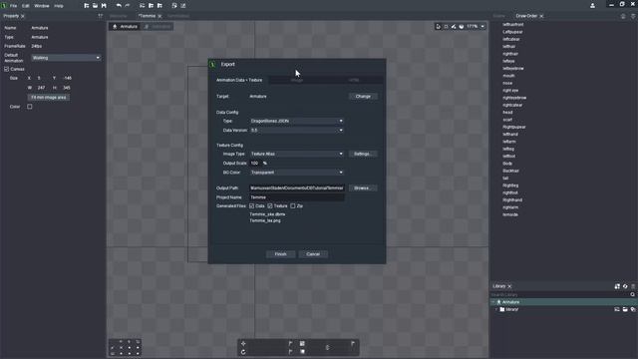Toggle the Texture generated file checkbox
Screen dimensions: 638x359
coord(270,206)
